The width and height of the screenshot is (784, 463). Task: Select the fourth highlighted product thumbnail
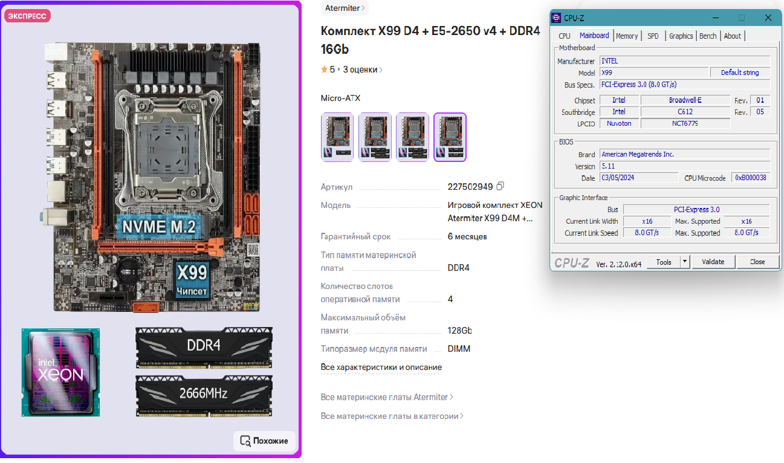coord(450,137)
